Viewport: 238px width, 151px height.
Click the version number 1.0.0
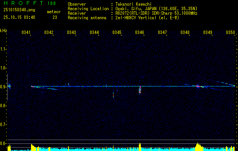coord(51,3)
